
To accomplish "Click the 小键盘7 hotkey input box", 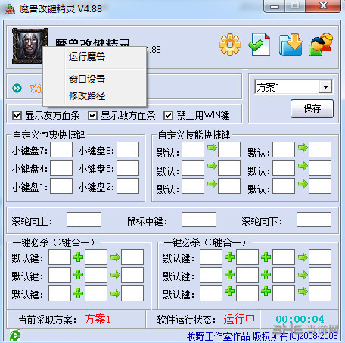I will point(61,149).
